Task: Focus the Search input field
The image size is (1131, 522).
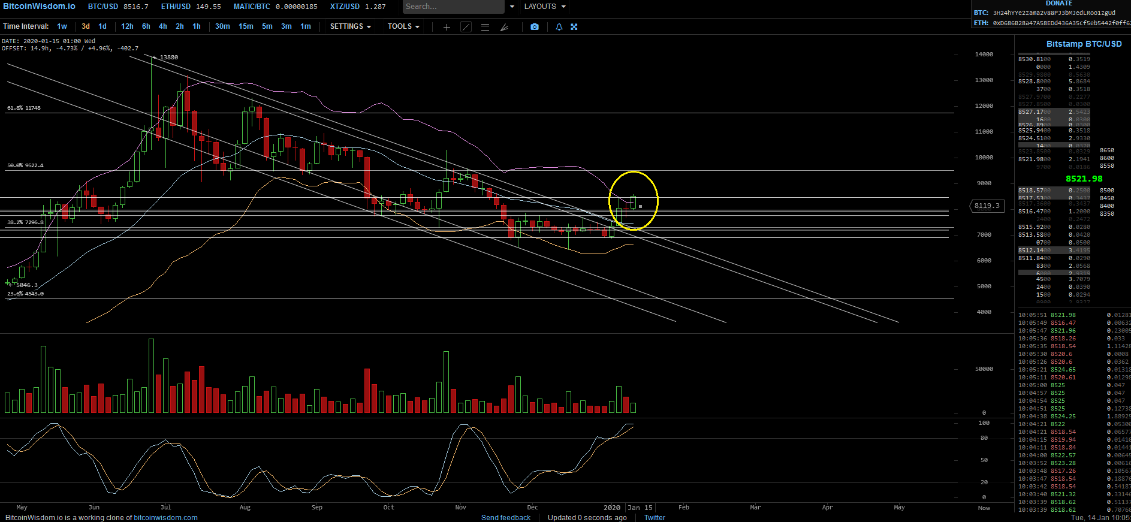Action: pos(453,7)
